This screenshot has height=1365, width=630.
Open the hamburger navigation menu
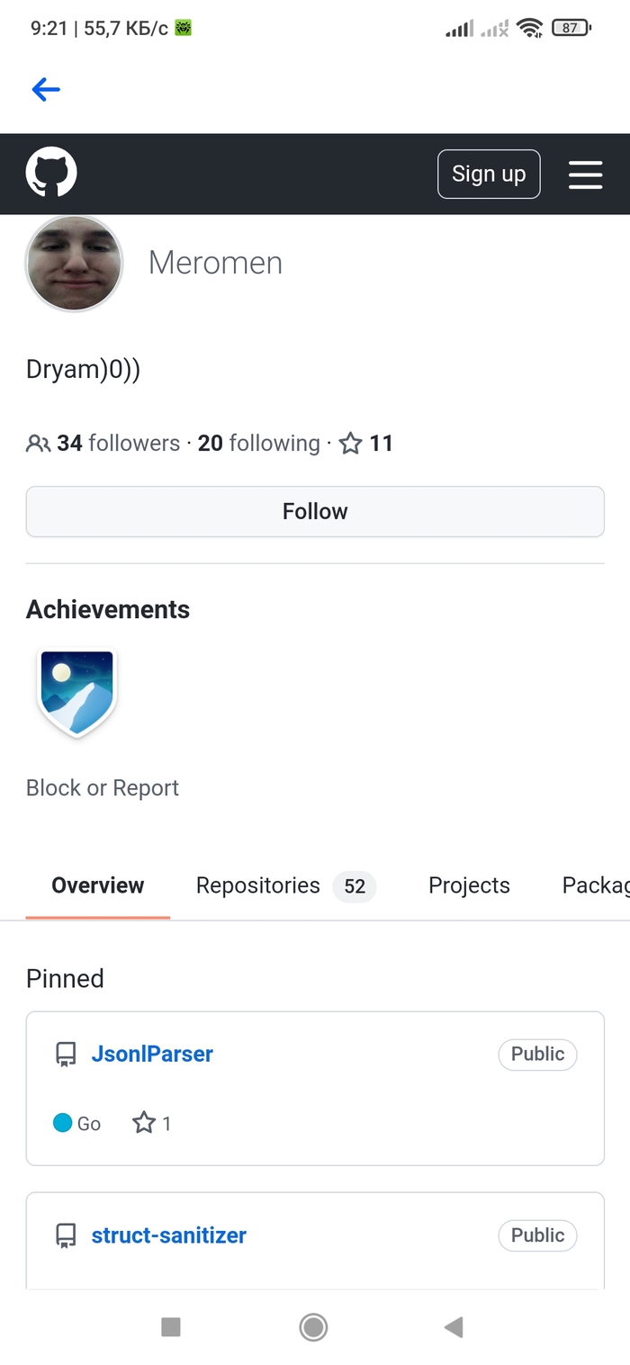(585, 175)
